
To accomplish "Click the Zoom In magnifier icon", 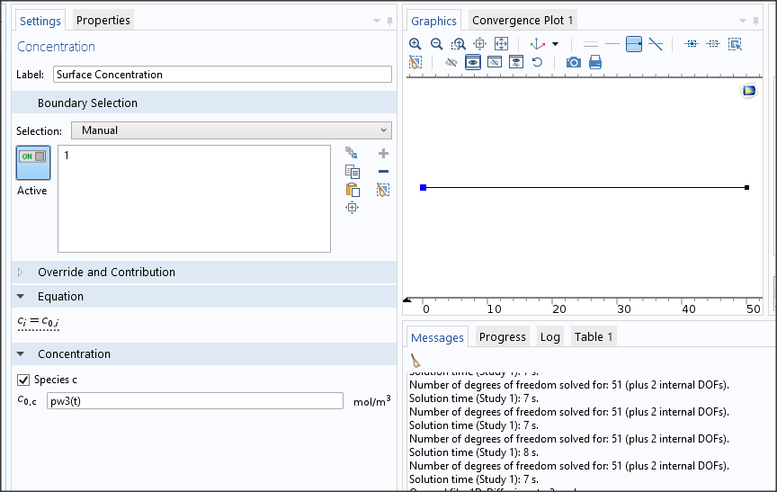I will coord(415,44).
